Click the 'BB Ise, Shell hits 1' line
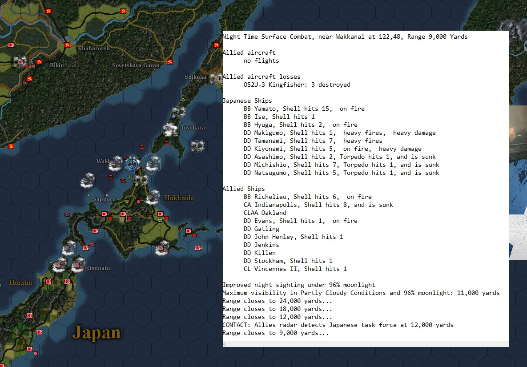Screen dimensions: 527x367 click(x=279, y=117)
